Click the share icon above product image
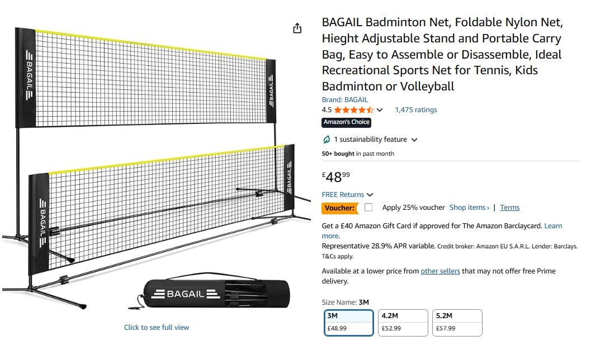Viewport: 591px width, 341px height. coord(297,28)
